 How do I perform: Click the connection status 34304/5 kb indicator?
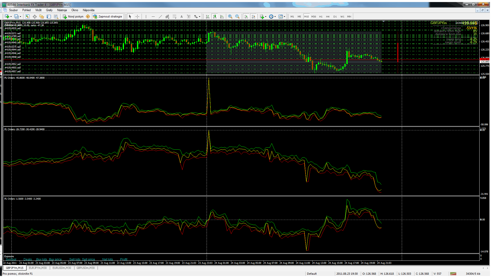pos(473,274)
